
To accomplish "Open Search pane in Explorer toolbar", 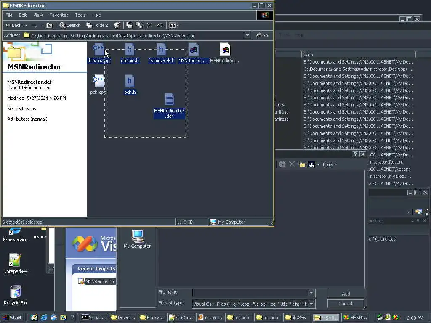I will 70,25.
